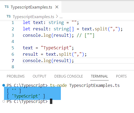This screenshot has height=113, width=134.
Task: Close the TypescriptExamples.ts editor tab
Action: tap(57, 7)
